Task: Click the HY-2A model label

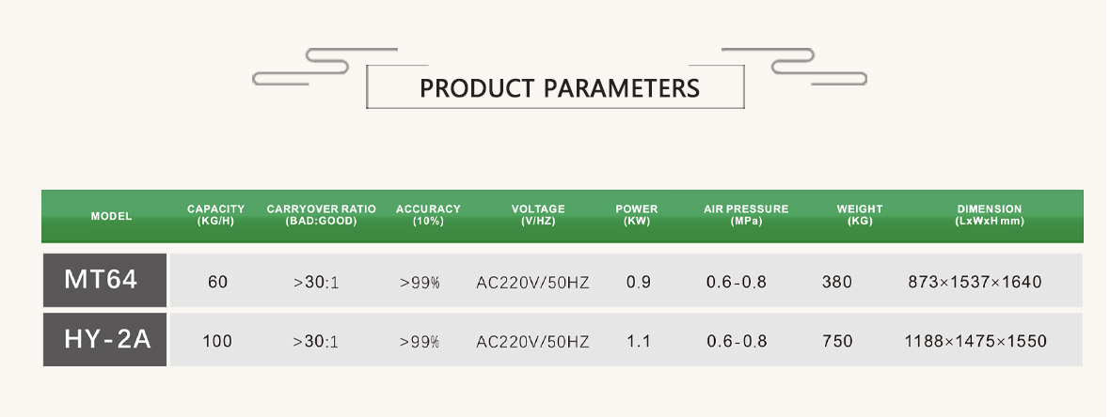Action: tap(107, 340)
